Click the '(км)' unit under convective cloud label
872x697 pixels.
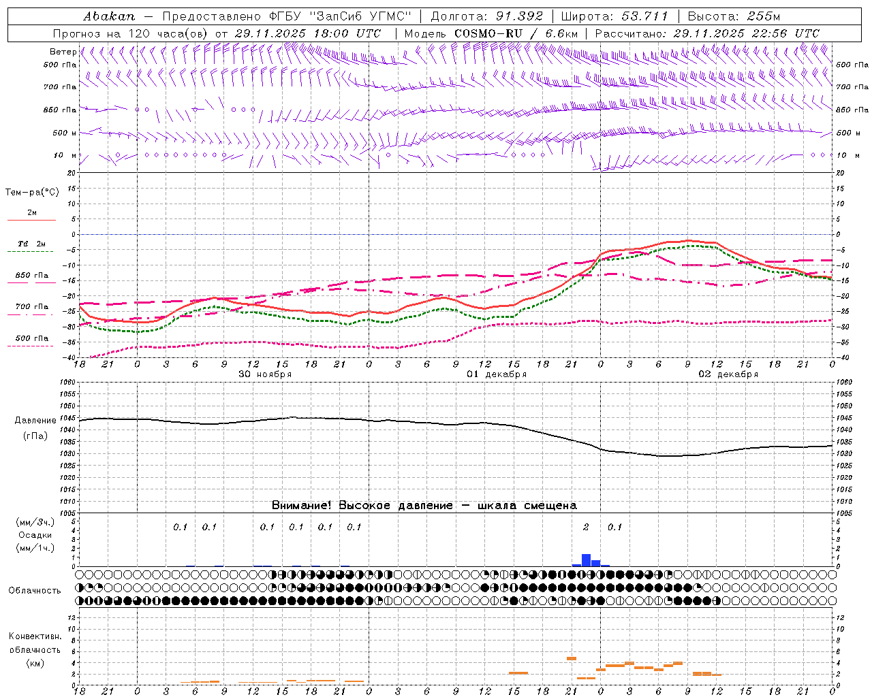pos(35,663)
